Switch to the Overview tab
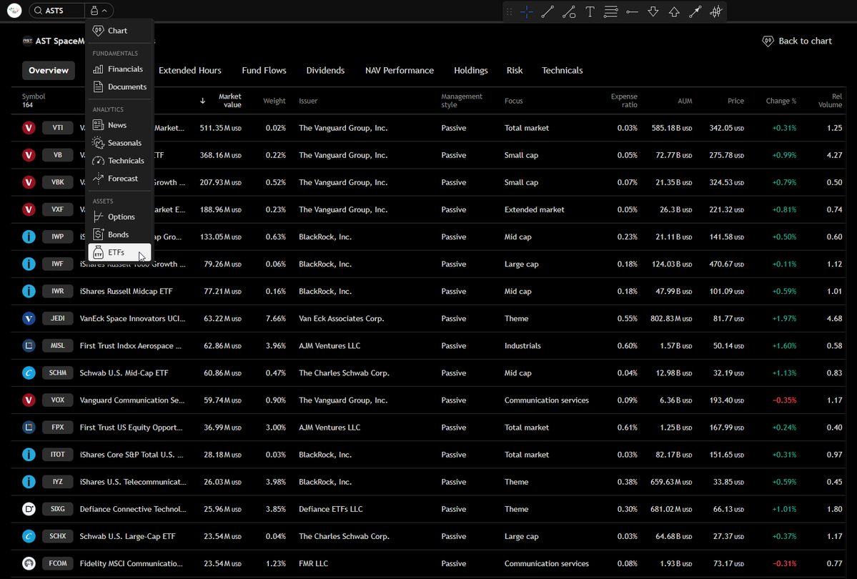 tap(49, 71)
